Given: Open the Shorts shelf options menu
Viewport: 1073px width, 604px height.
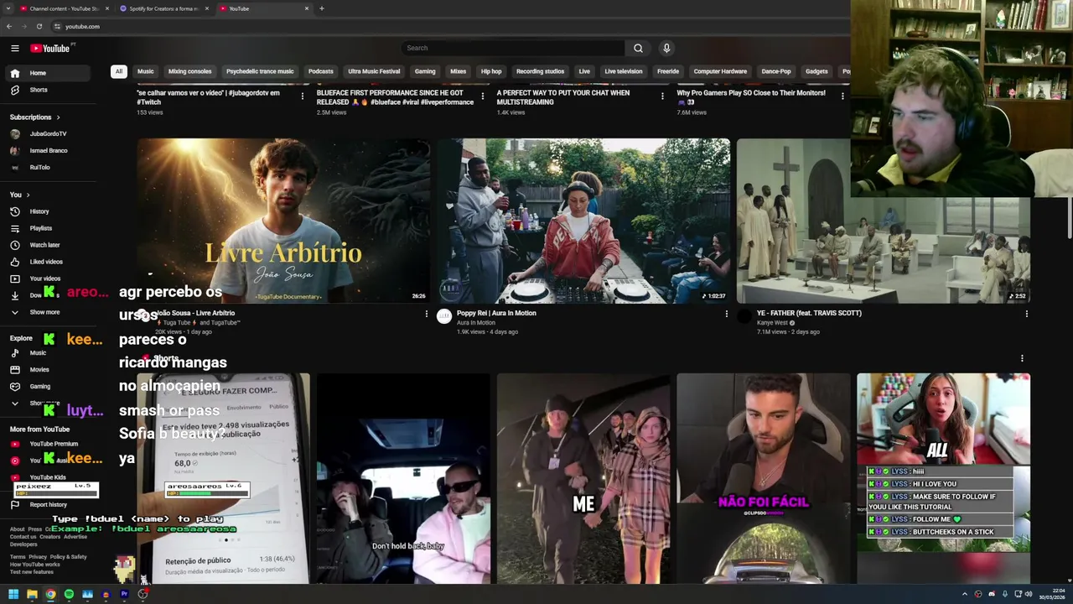Looking at the screenshot, I should (1022, 358).
